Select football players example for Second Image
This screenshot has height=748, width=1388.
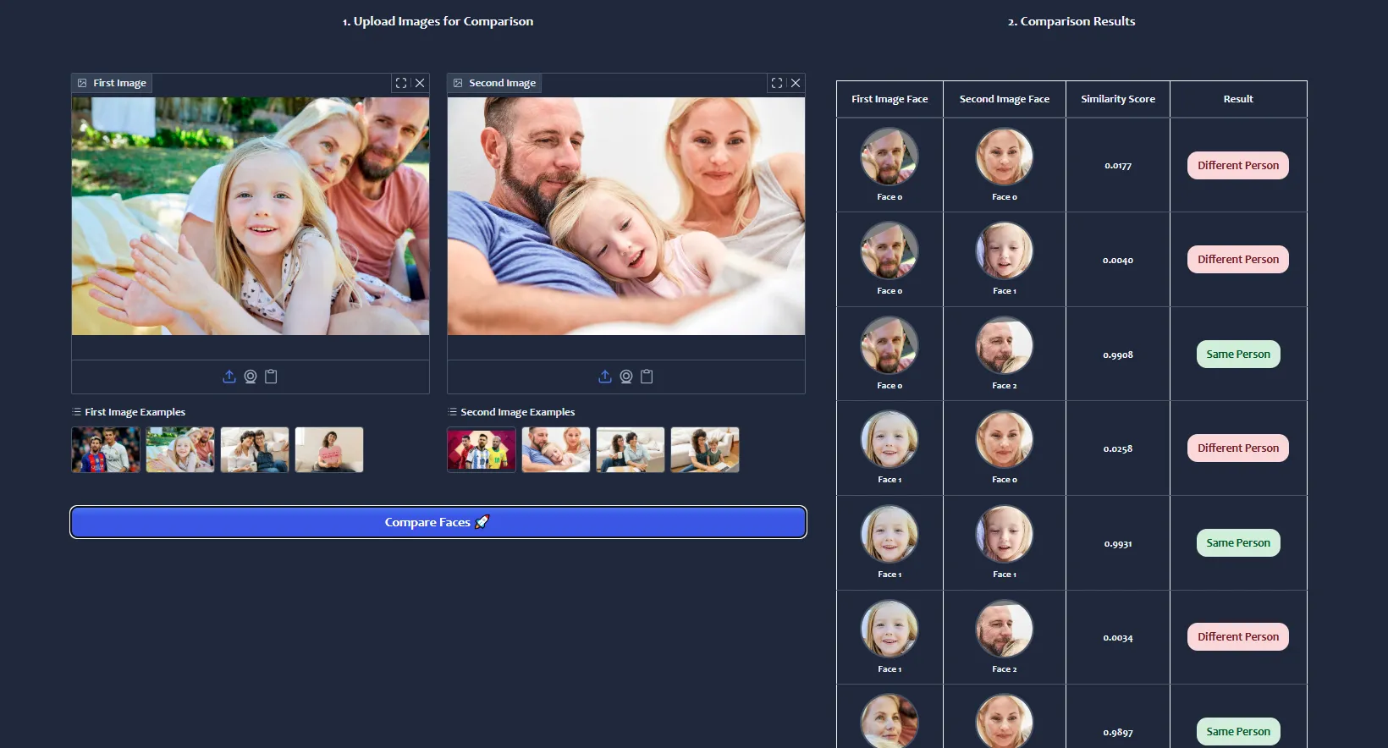(482, 449)
